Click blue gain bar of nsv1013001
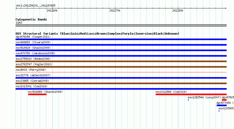 (x=121, y=89)
